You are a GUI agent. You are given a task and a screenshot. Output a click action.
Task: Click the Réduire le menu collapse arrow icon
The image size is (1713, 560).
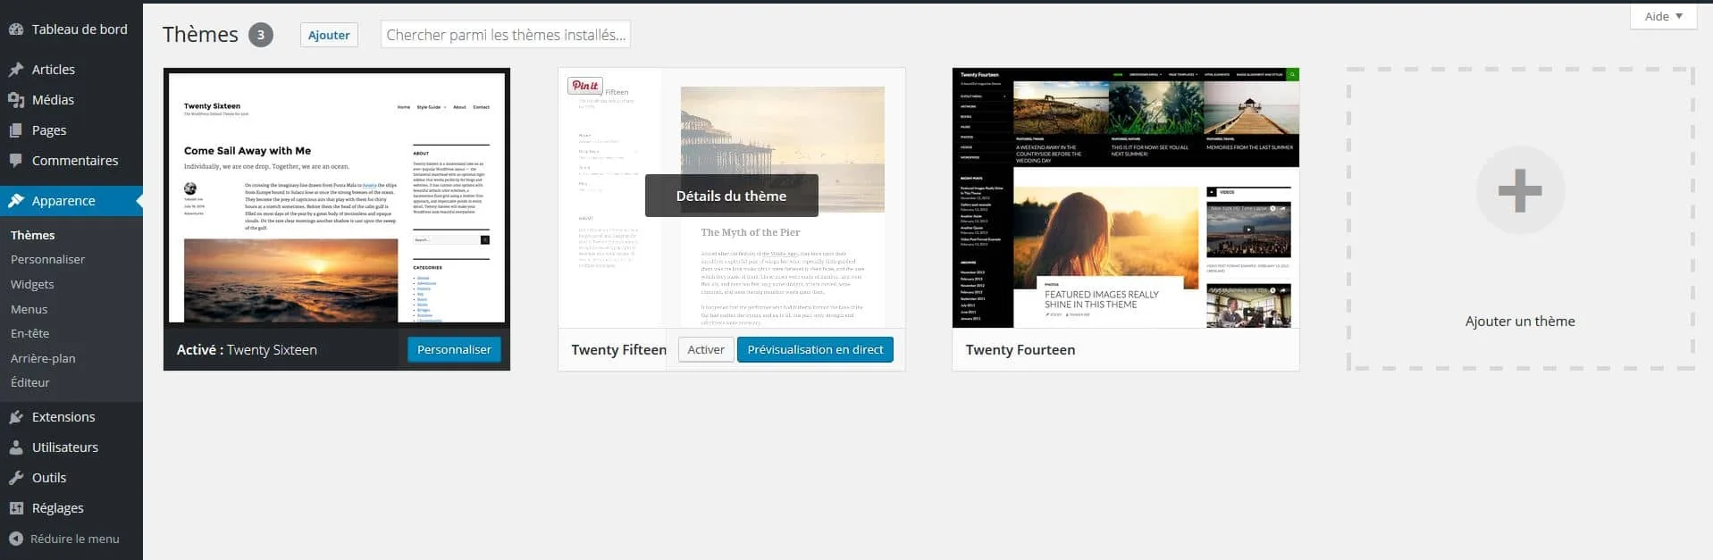coord(16,539)
